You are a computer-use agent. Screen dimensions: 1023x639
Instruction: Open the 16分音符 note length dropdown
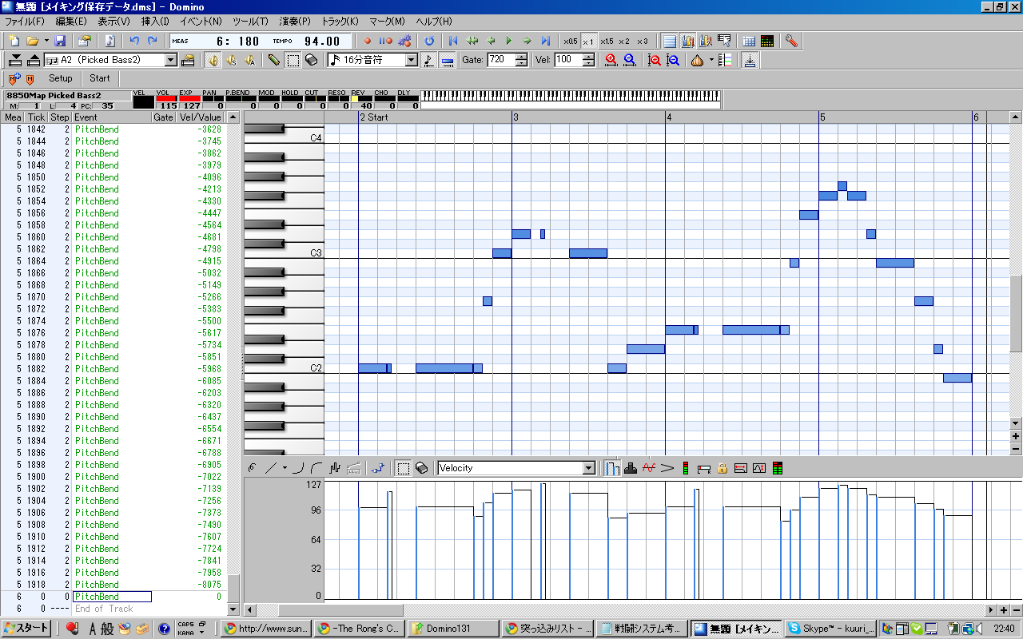pyautogui.click(x=412, y=60)
